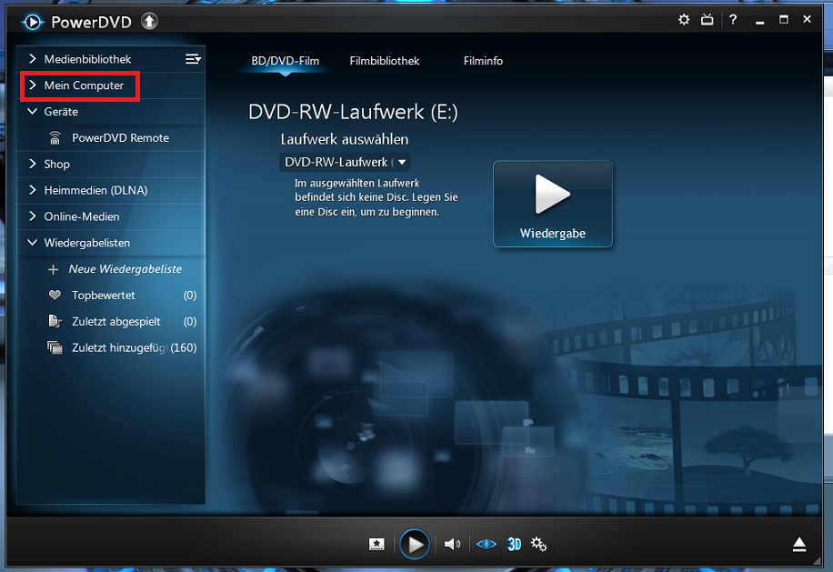This screenshot has width=833, height=572.
Task: Click the heart icon next to Topbewertet
Action: tap(55, 295)
